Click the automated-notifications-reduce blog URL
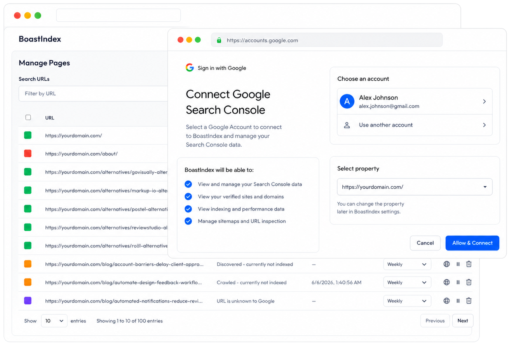Image resolution: width=509 pixels, height=345 pixels. 124,301
